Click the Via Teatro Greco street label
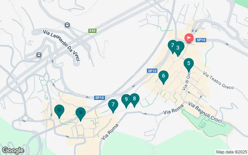Image resolution: width=248 pixels, height=155 pixels. 218,81
